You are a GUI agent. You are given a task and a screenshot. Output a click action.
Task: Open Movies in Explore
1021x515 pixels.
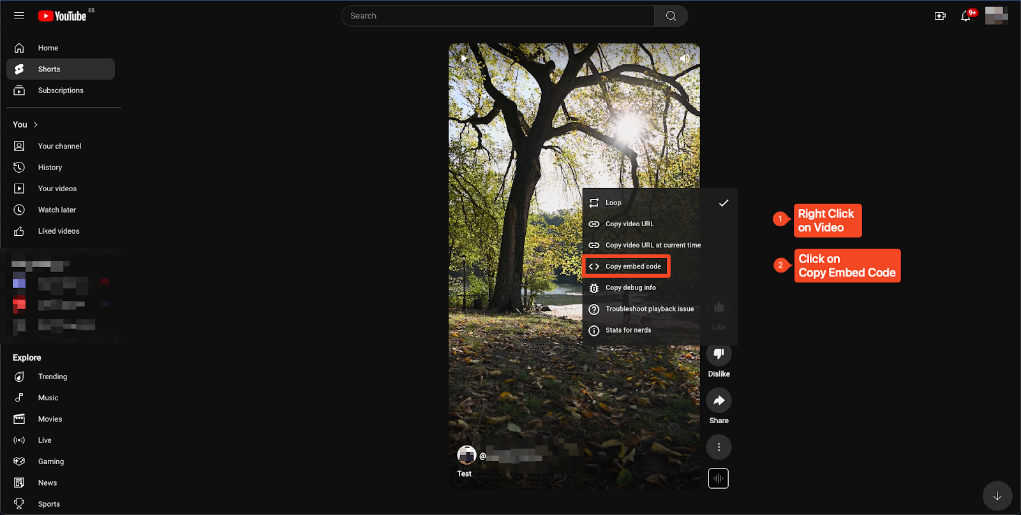(61, 419)
